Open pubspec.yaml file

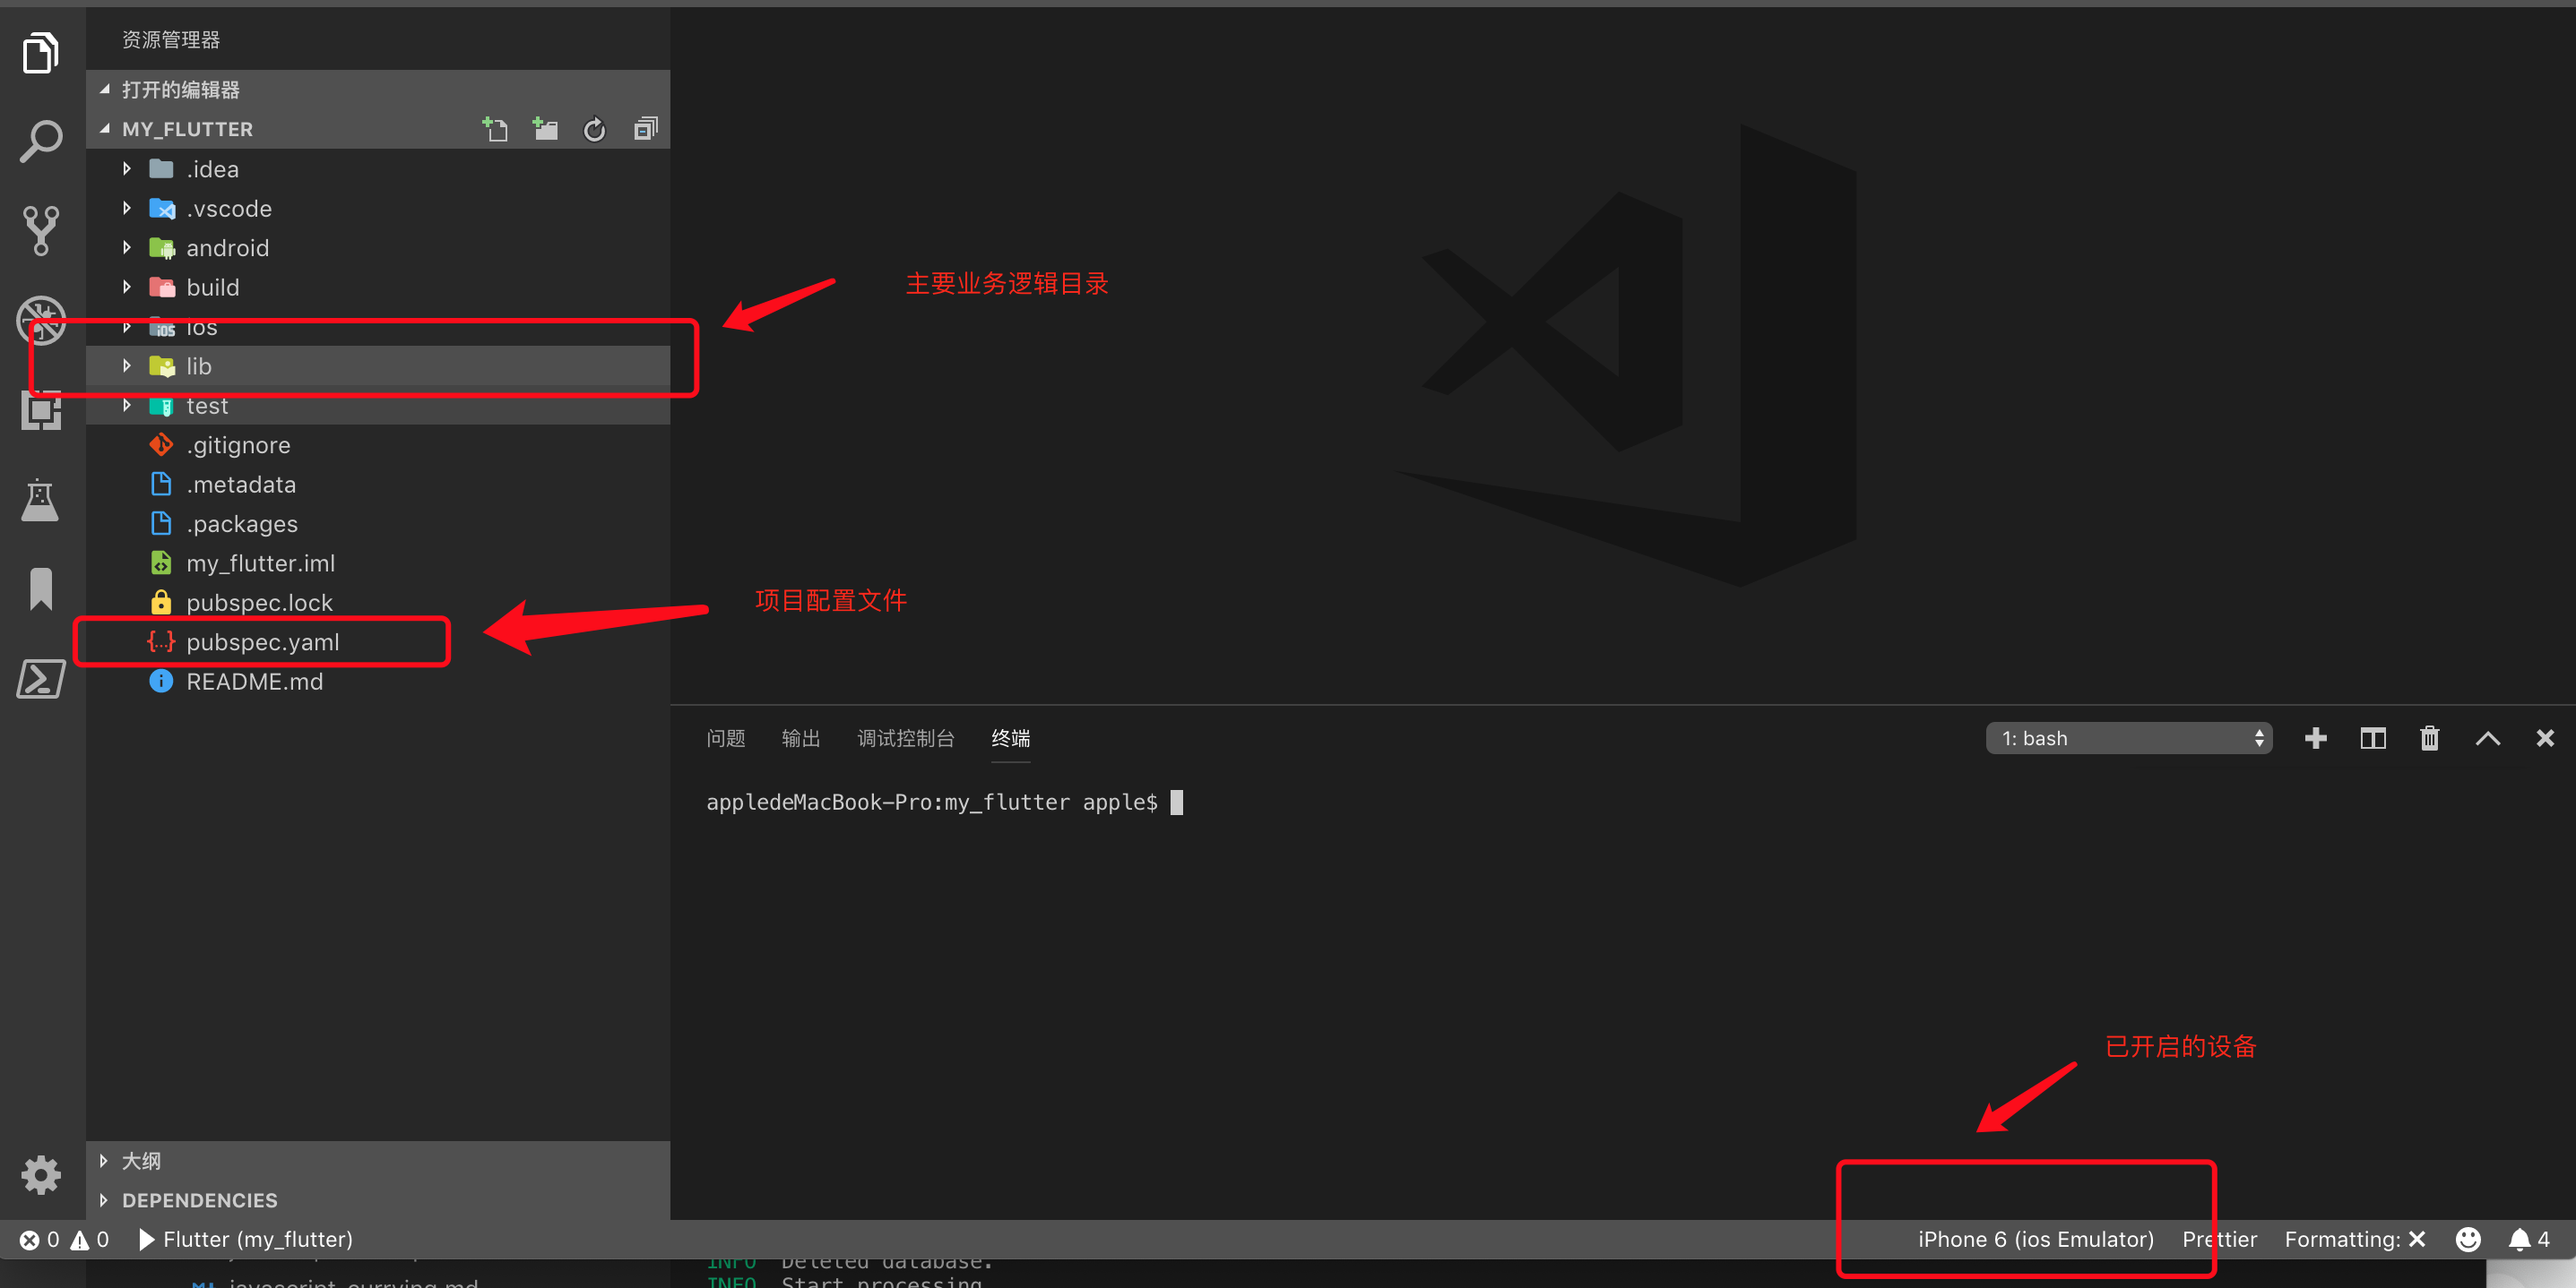[x=262, y=642]
